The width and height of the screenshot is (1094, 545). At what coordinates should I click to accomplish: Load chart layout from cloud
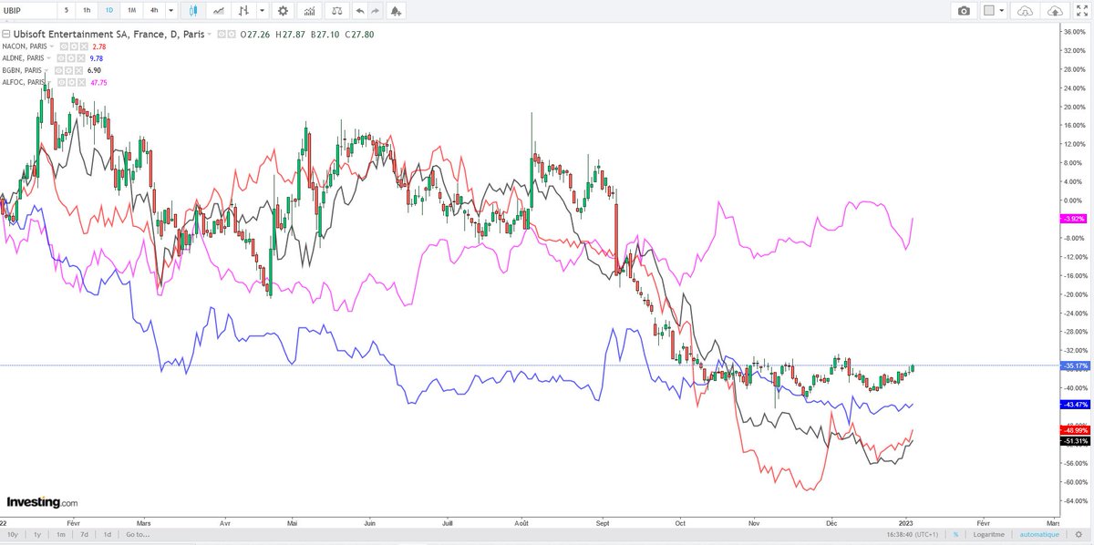point(1025,11)
